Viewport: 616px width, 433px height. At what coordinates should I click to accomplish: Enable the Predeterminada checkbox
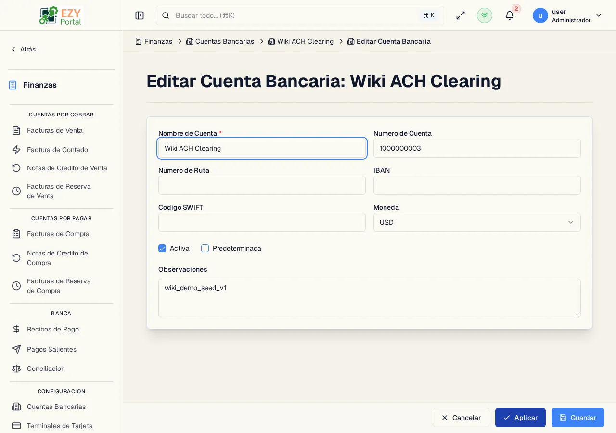click(205, 248)
